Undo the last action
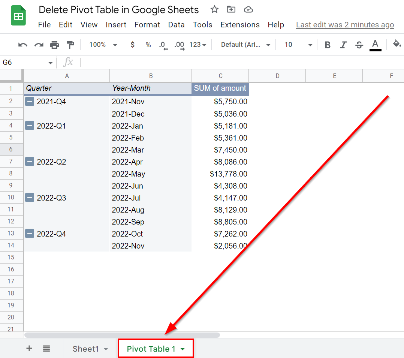 pyautogui.click(x=22, y=45)
